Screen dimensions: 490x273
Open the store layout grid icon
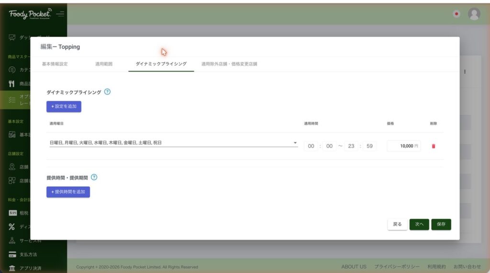[12, 181]
